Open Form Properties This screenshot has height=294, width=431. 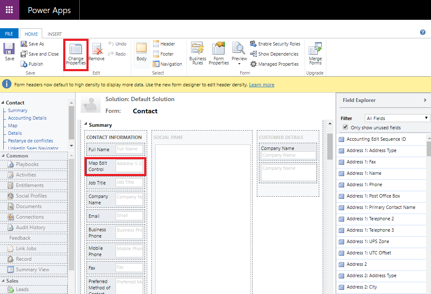[218, 53]
